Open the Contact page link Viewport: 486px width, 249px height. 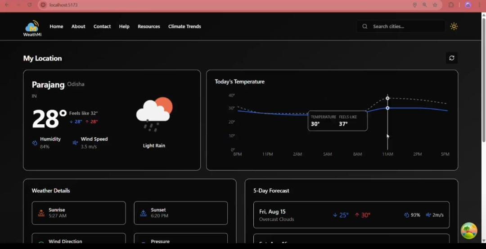102,26
